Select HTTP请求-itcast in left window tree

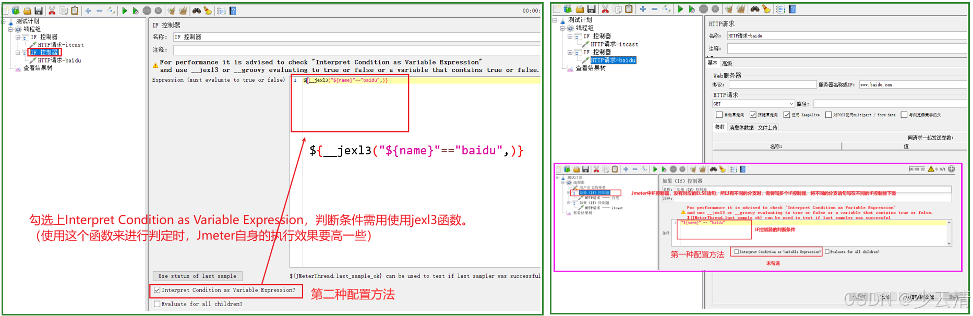pos(61,45)
